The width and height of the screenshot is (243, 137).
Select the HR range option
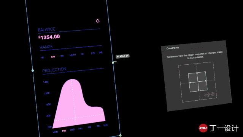point(42,58)
